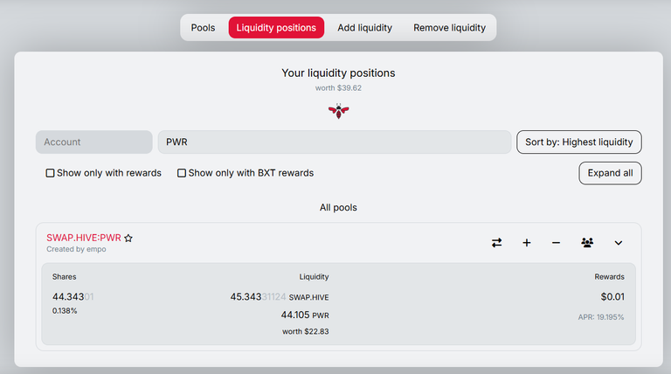The height and width of the screenshot is (374, 671).
Task: Click the red bee logo icon
Action: [x=338, y=111]
